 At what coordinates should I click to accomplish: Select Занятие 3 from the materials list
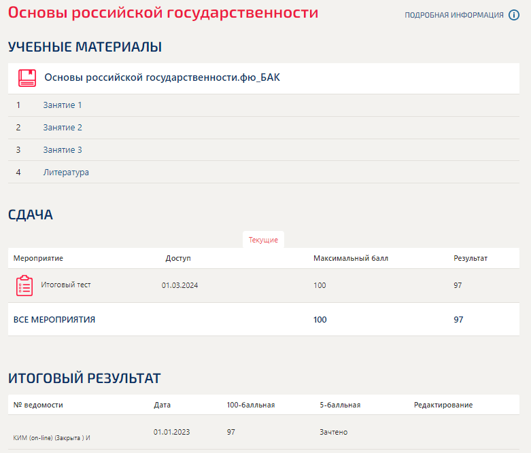pos(63,150)
